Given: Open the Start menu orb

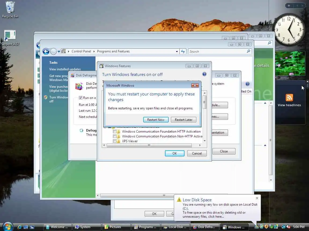Looking at the screenshot, I should (8, 227).
